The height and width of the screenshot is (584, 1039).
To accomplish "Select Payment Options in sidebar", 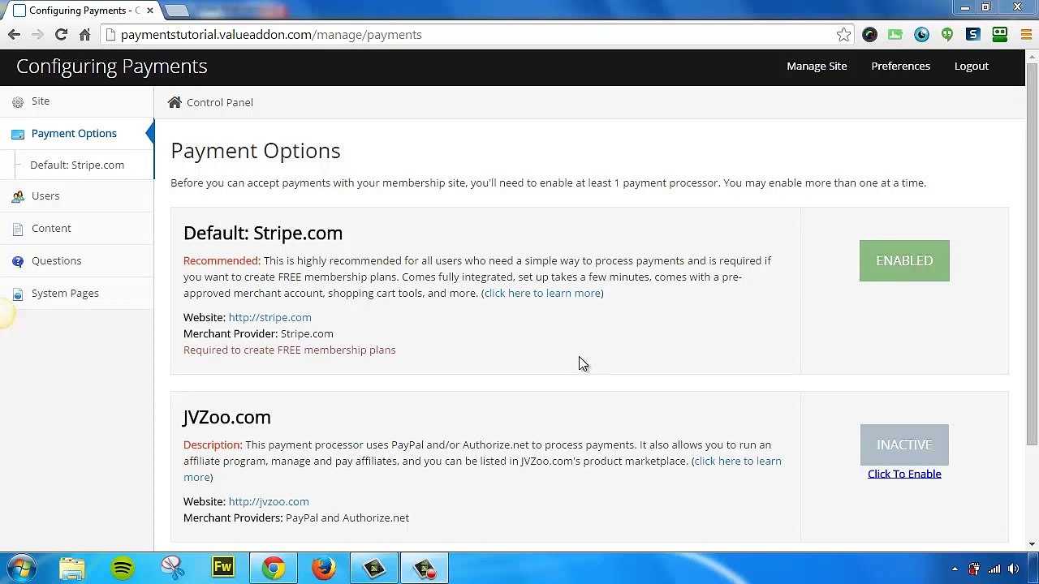I will coord(74,133).
